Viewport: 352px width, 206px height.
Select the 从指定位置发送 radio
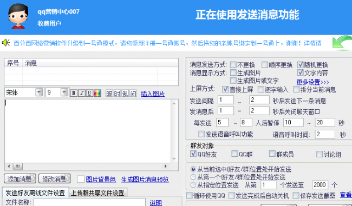click(x=193, y=185)
